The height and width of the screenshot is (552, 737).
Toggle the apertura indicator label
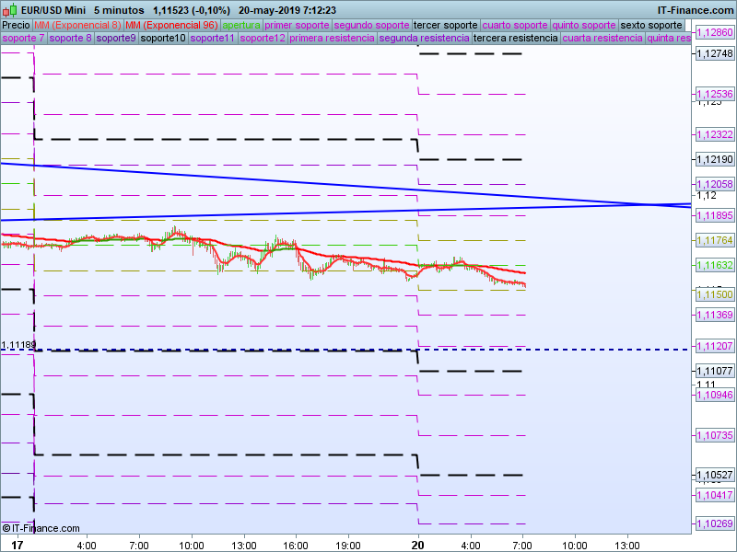pyautogui.click(x=241, y=25)
